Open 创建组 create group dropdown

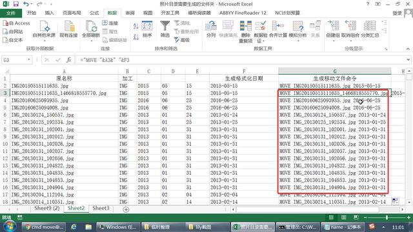click(x=333, y=31)
